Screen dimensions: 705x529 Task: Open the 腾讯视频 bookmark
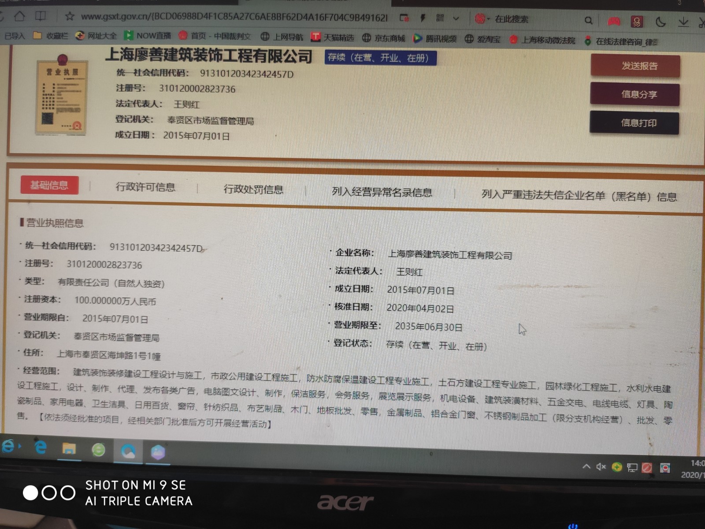(435, 39)
